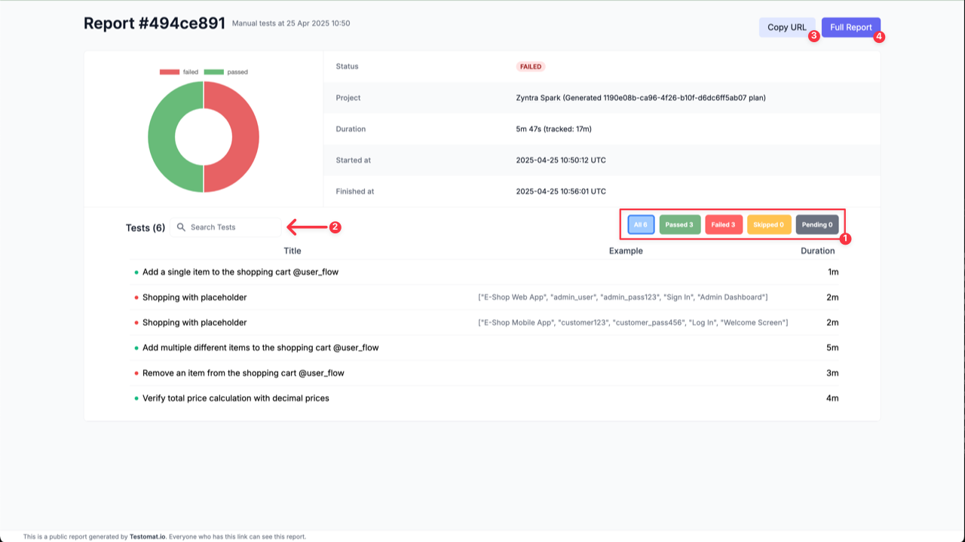Toggle the "Passed 3" filter

point(679,224)
